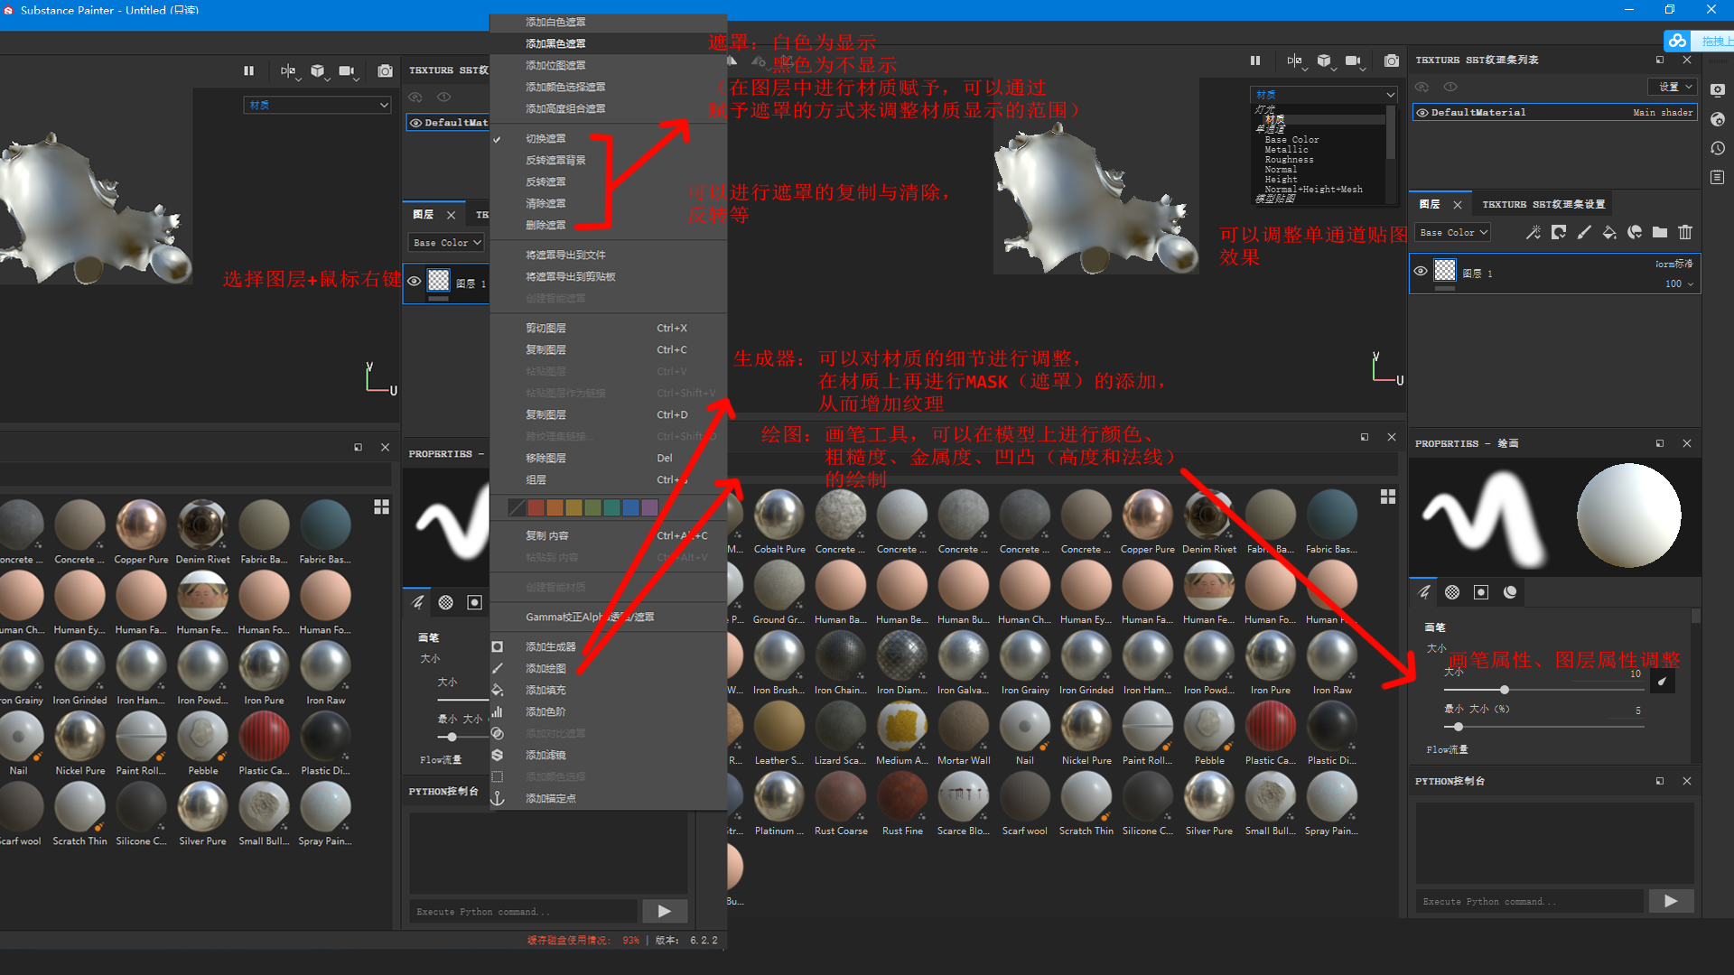Image resolution: width=1734 pixels, height=975 pixels.
Task: Choose 移除图层 Del menu entry
Action: tap(609, 459)
